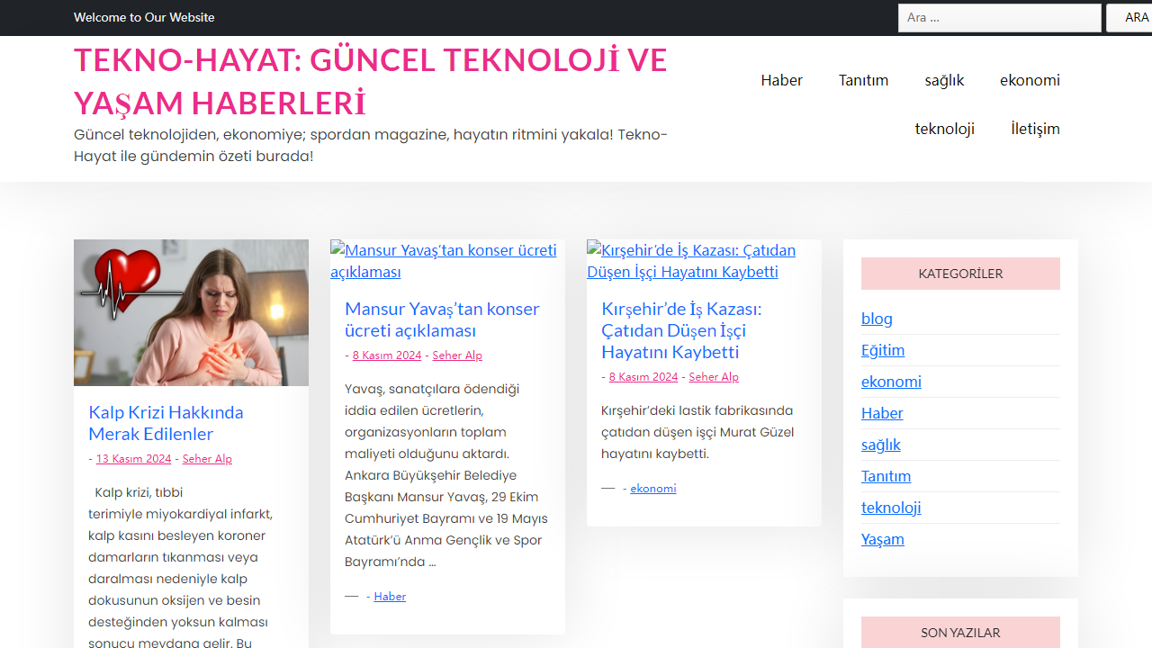This screenshot has height=648, width=1152.
Task: Open the İletişim page from the menu
Action: 1035,129
